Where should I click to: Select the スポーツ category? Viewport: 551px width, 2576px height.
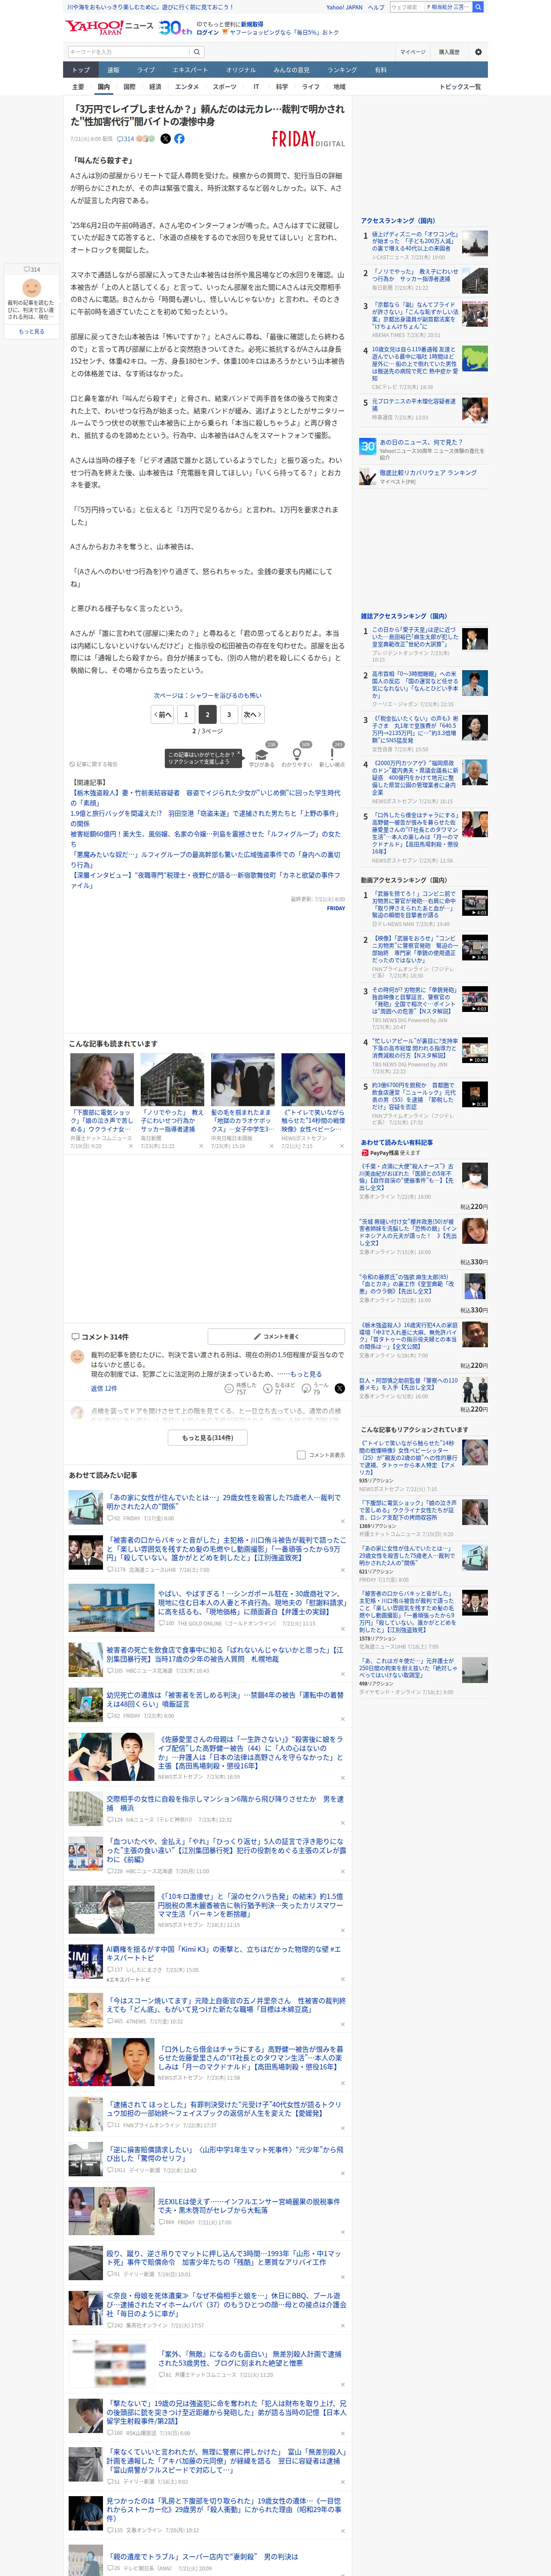tap(225, 87)
